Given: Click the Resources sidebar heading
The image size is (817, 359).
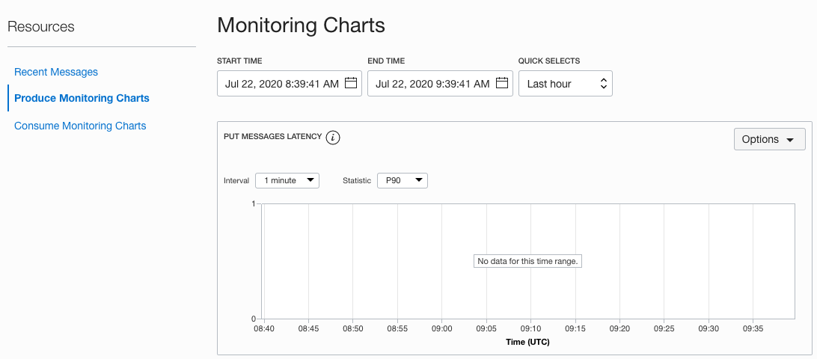Looking at the screenshot, I should [x=41, y=27].
